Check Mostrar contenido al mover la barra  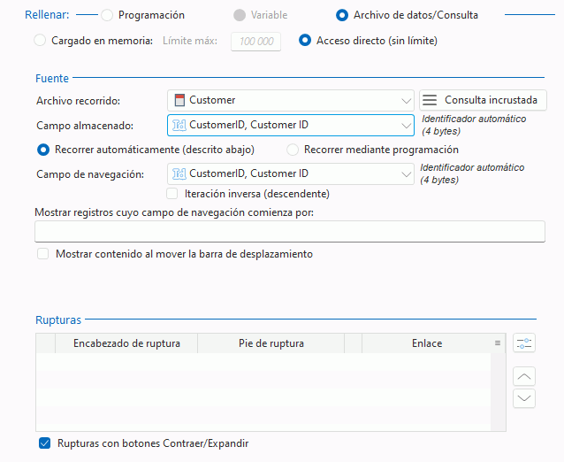[x=43, y=254]
